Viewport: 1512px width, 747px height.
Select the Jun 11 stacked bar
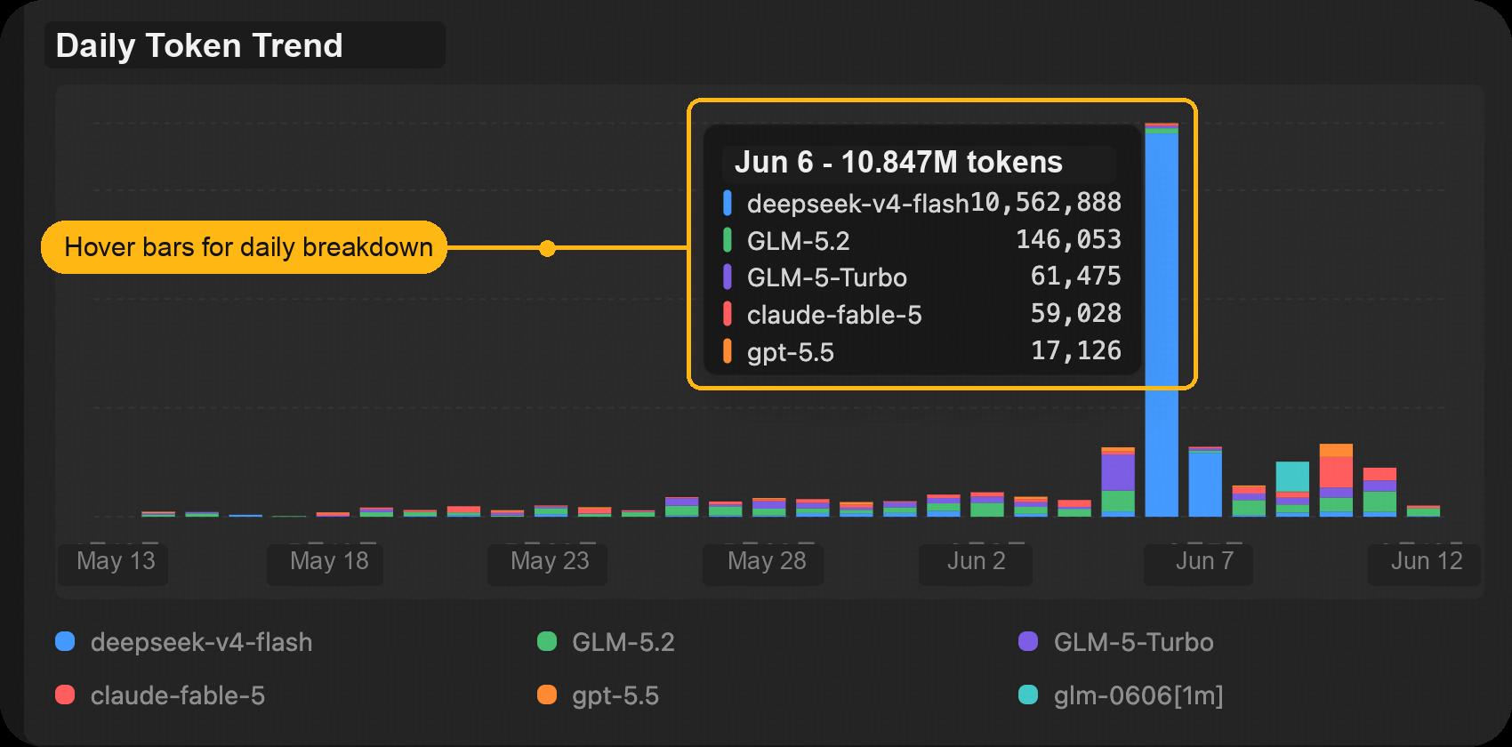pyautogui.click(x=1379, y=492)
